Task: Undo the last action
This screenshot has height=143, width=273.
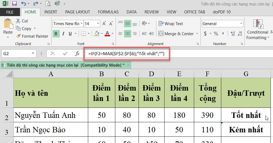Action: click(x=24, y=4)
